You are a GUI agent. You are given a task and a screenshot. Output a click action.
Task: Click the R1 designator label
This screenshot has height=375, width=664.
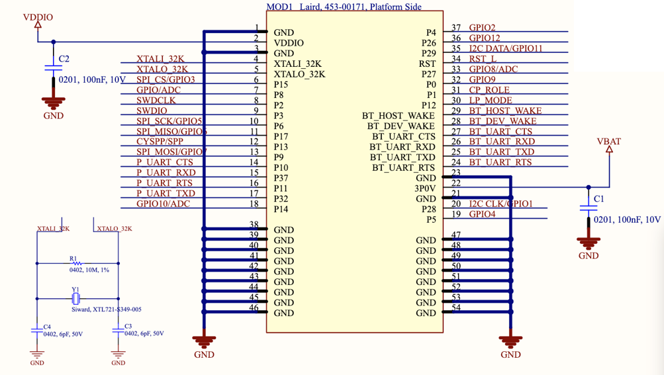73,258
